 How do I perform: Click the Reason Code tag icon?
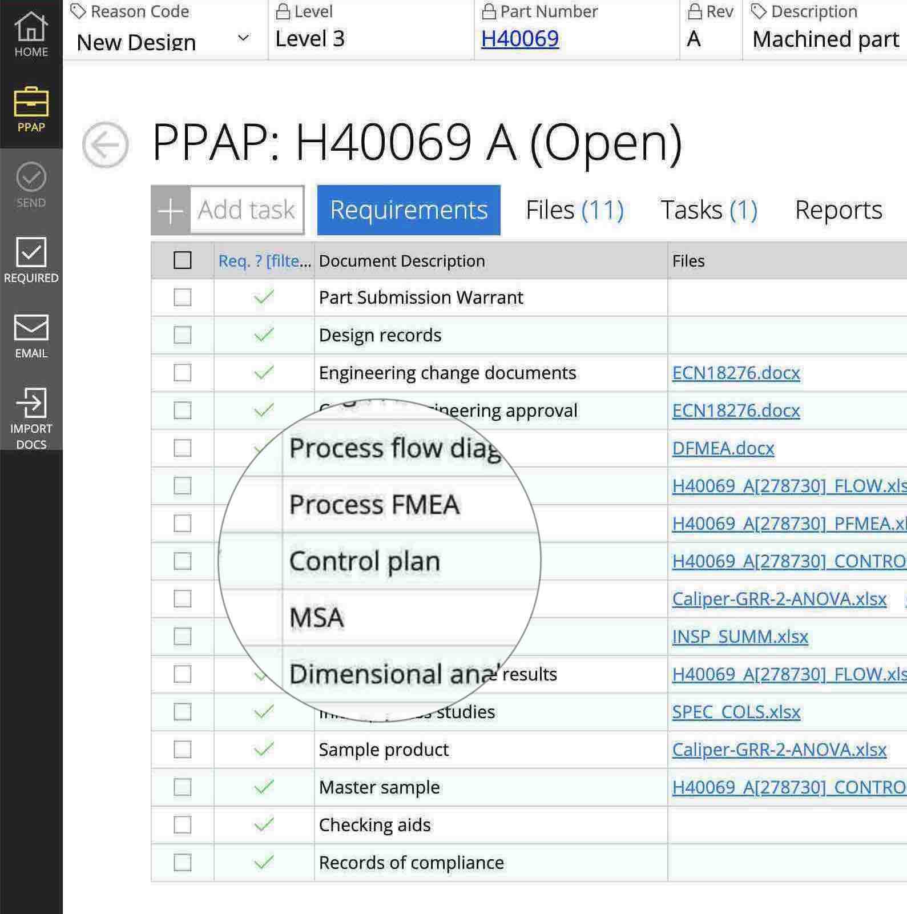pos(78,11)
